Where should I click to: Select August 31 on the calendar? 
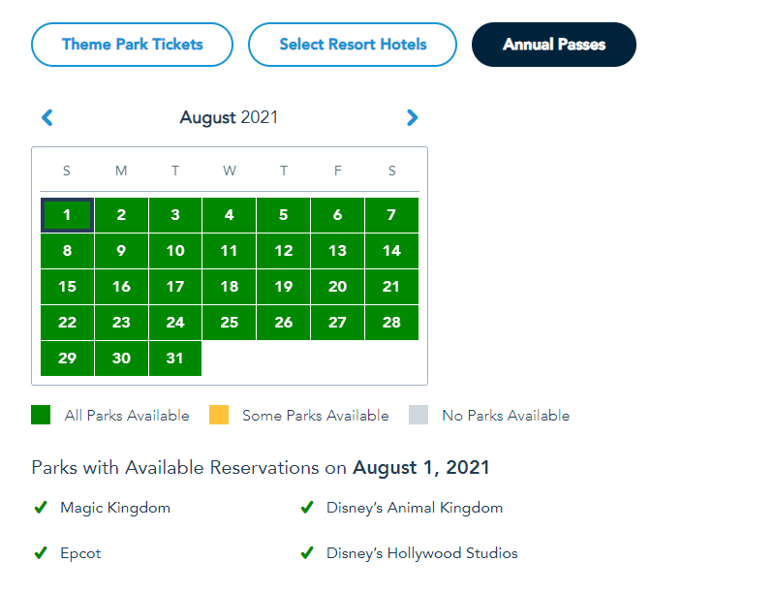tap(175, 359)
